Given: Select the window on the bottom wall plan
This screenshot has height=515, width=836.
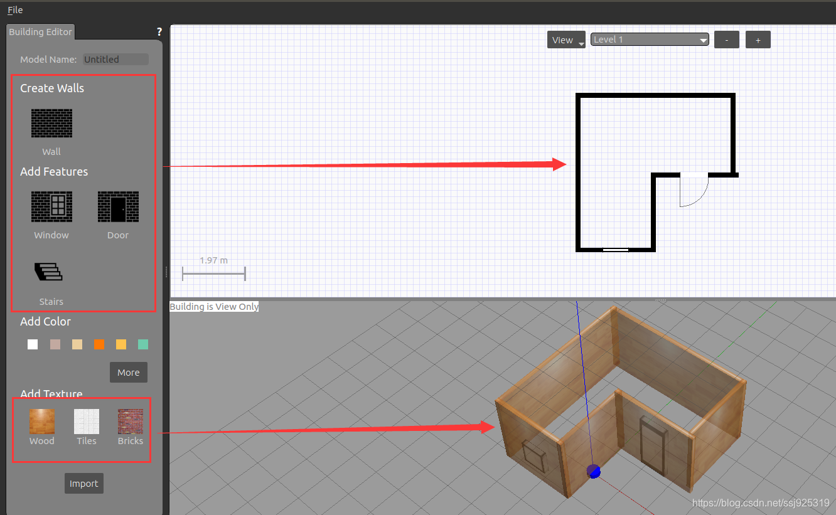Looking at the screenshot, I should pyautogui.click(x=616, y=250).
